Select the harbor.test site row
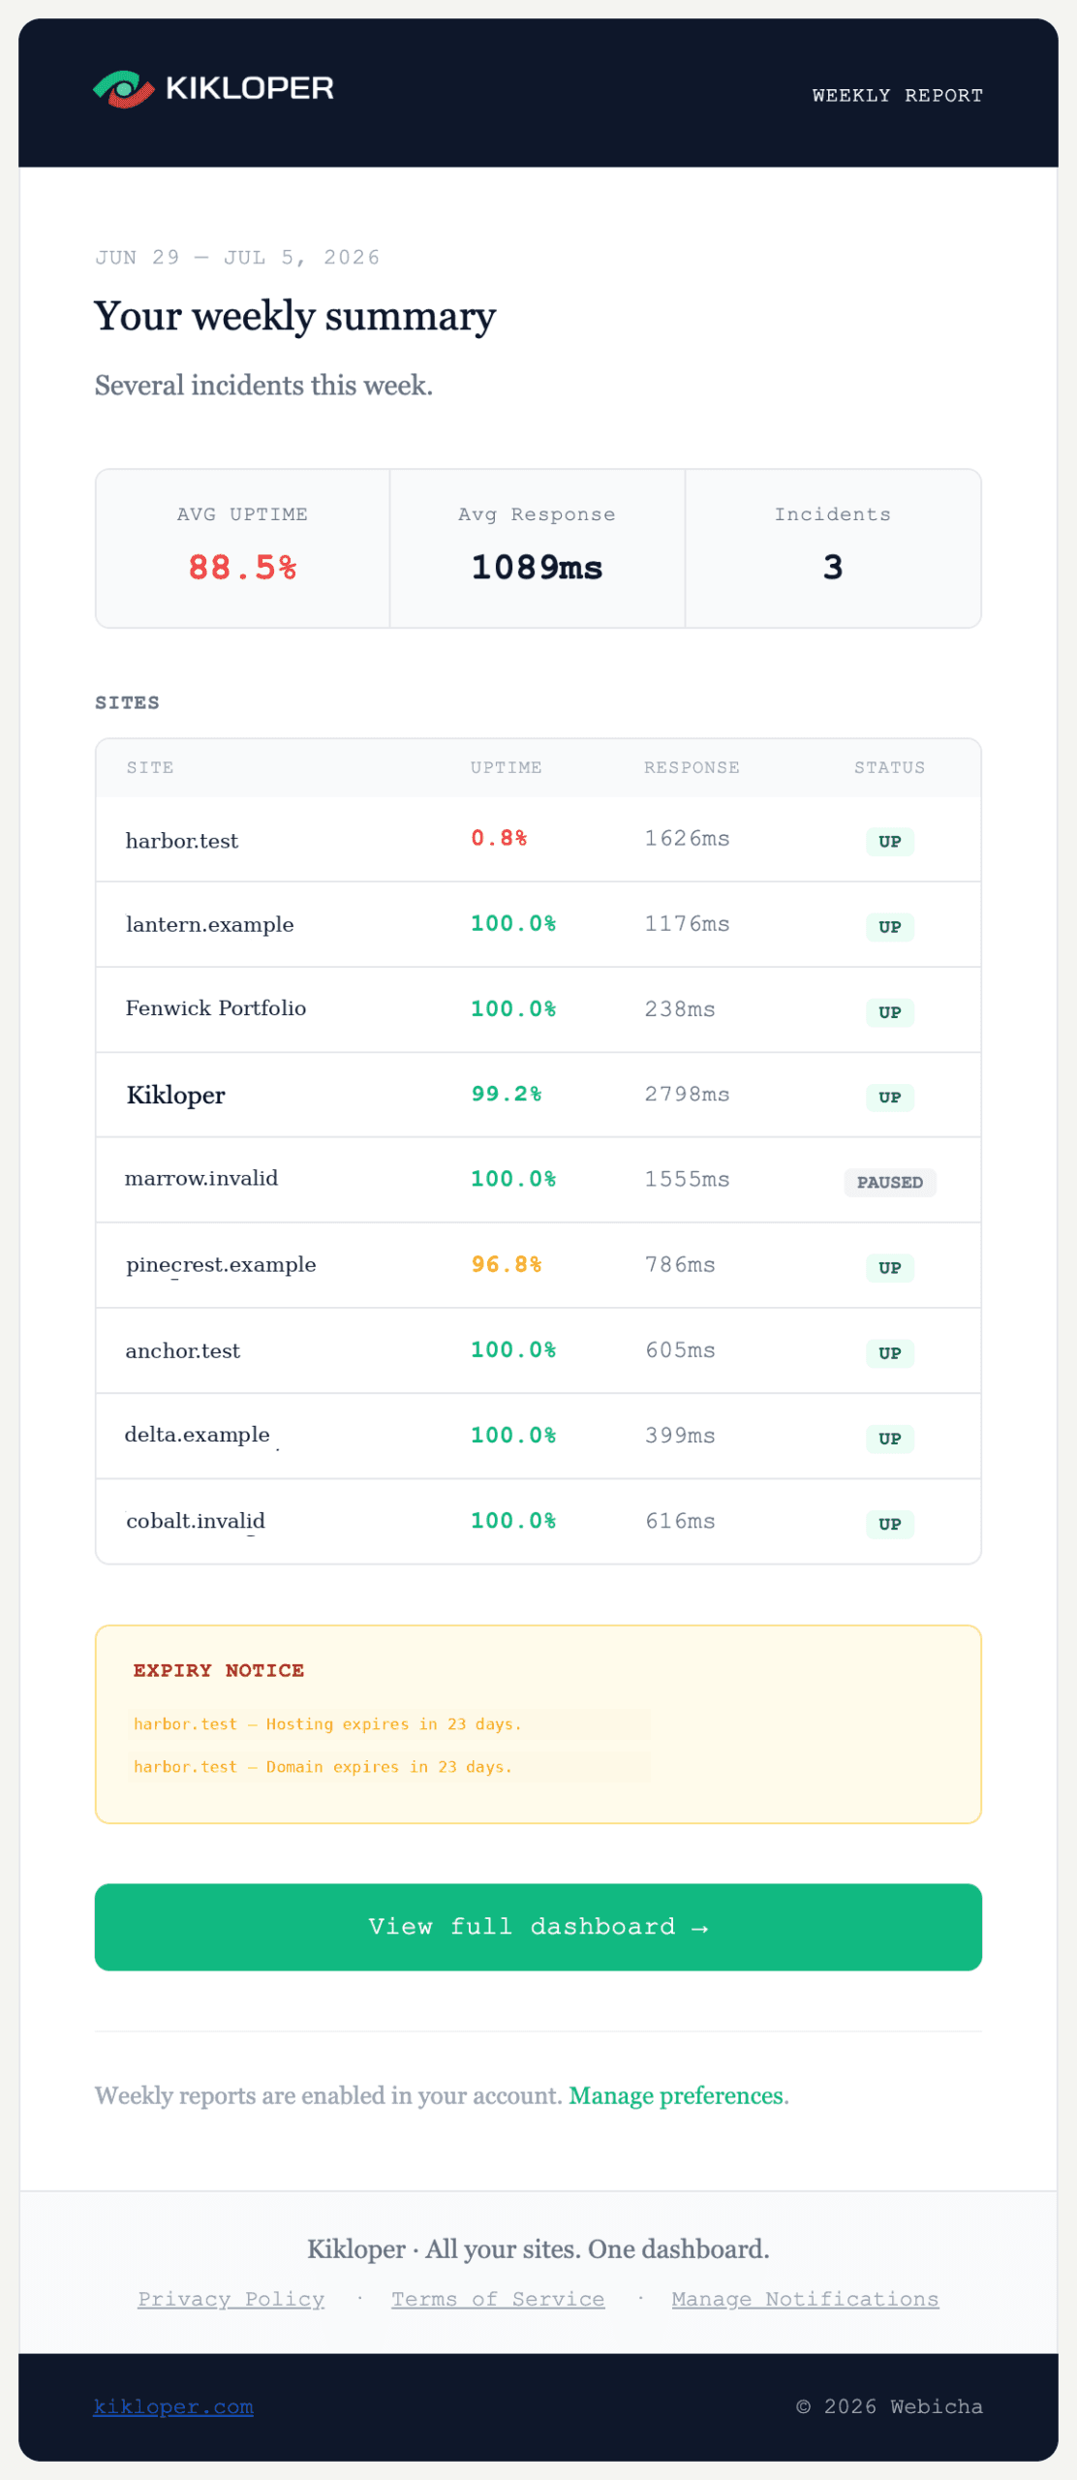 click(538, 839)
